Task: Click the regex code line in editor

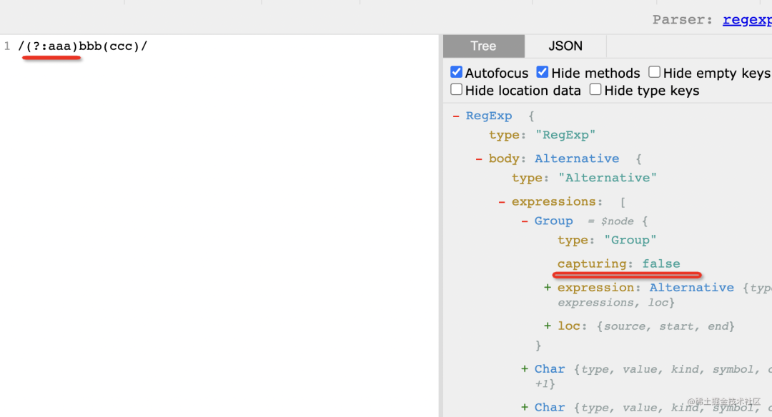Action: [x=83, y=46]
